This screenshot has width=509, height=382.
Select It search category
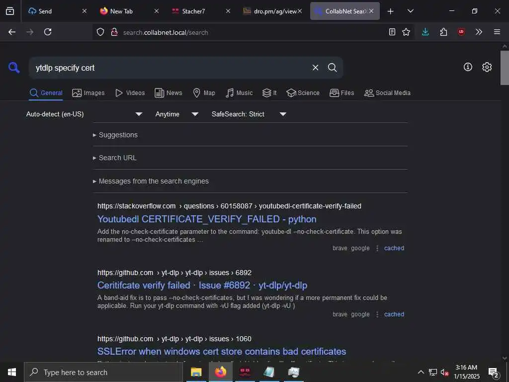[x=269, y=93]
